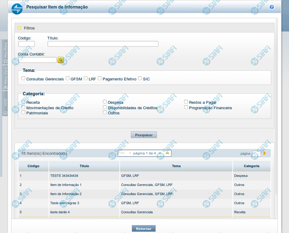Screen dimensions: 289x233
Task: Tick the Restos a Pagar checkbox
Action: point(186,102)
